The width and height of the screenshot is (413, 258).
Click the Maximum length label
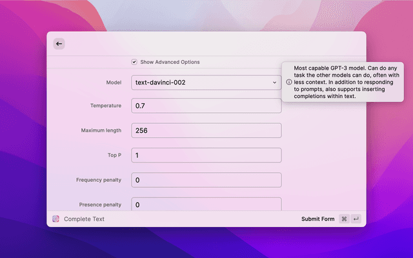[101, 130]
